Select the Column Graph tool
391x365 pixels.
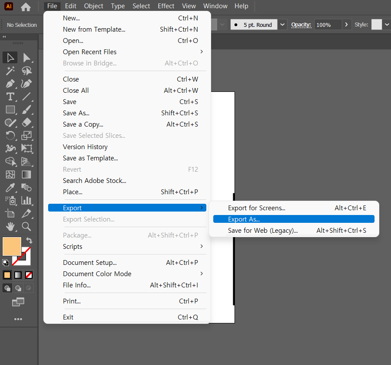(x=26, y=200)
